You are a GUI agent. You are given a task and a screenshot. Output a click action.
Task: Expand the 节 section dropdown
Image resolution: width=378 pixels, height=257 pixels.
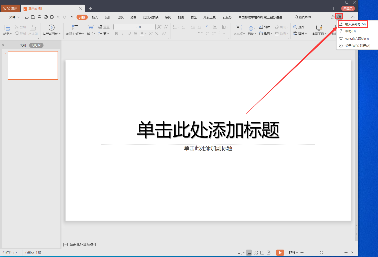pos(108,34)
